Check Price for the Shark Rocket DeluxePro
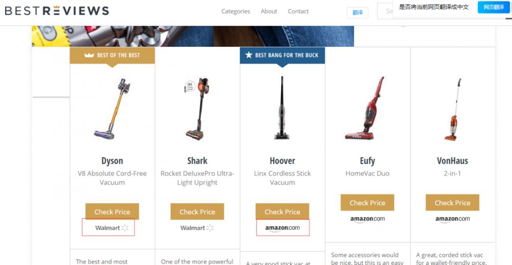 197,212
